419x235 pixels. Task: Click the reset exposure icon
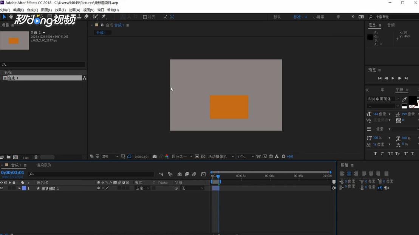click(x=283, y=156)
